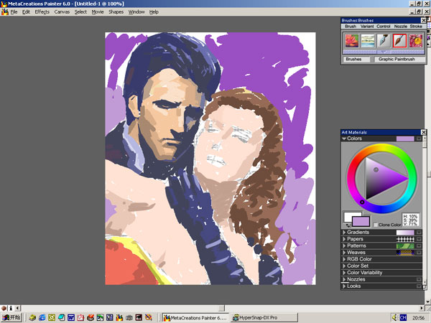This screenshot has width=431, height=323.
Task: Open the Shapes menu
Action: (116, 11)
